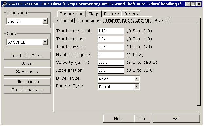The width and height of the screenshot is (204, 126).
Task: Click the "(1 to 5)" range hint
Action: tap(135, 54)
